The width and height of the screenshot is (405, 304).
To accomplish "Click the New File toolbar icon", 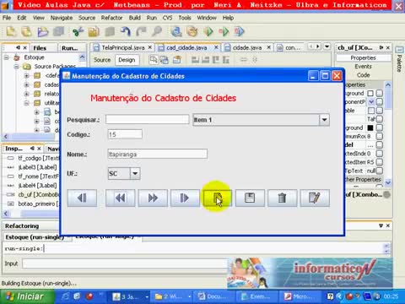I will click(11, 31).
